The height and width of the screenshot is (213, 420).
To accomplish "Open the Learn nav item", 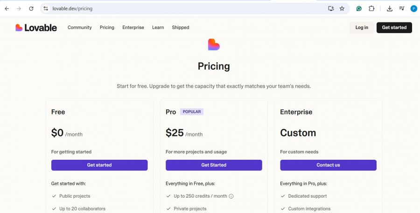I will coord(158,28).
